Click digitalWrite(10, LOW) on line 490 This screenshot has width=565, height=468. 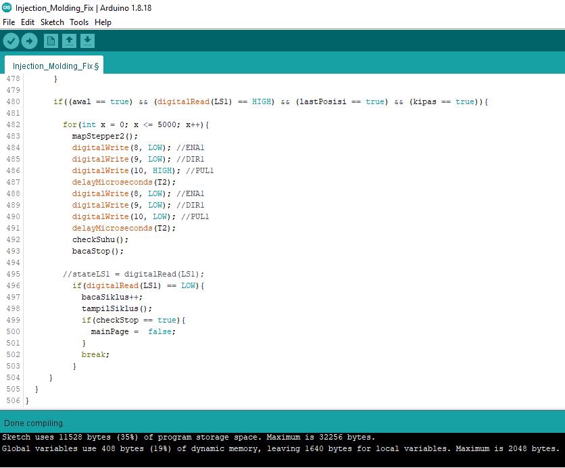tap(124, 217)
